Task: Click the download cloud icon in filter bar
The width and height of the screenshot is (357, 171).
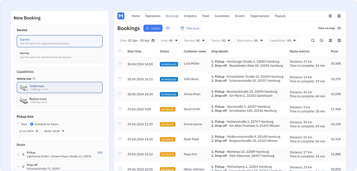Action: point(321,40)
